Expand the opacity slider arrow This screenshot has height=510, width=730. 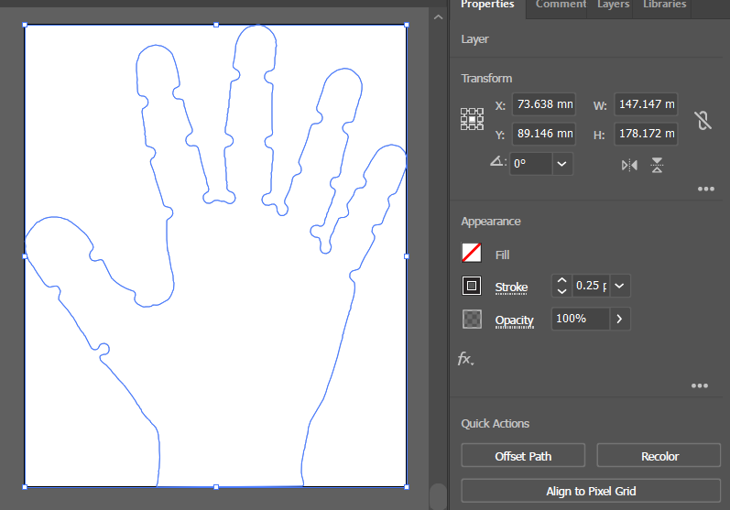point(620,319)
